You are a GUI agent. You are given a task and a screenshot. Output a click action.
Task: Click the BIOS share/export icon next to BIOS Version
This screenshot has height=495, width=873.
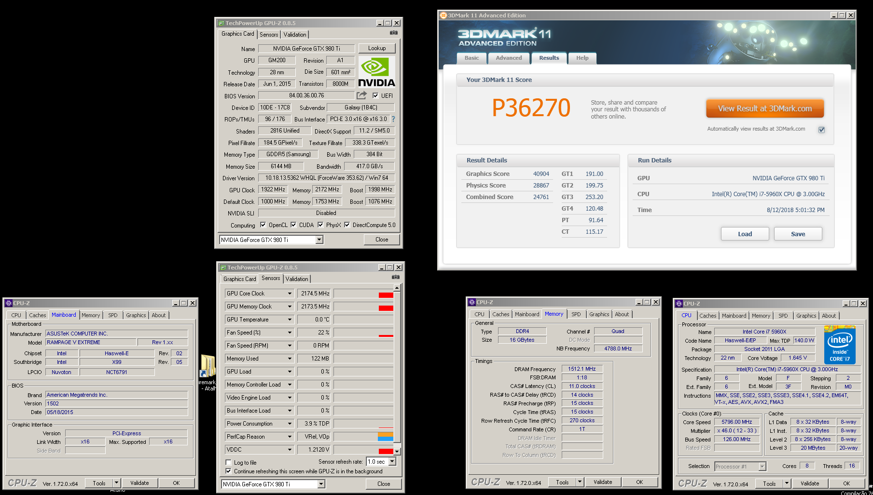[361, 95]
